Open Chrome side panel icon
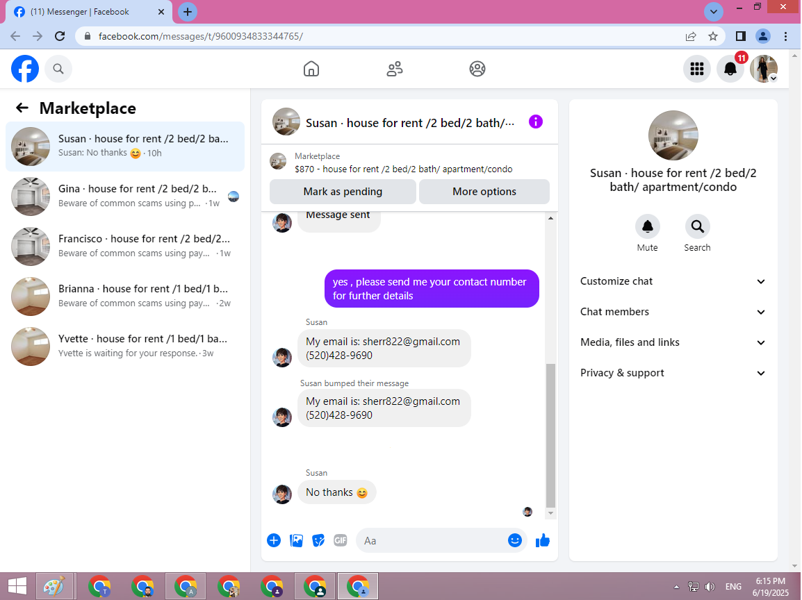The image size is (802, 600). click(741, 36)
